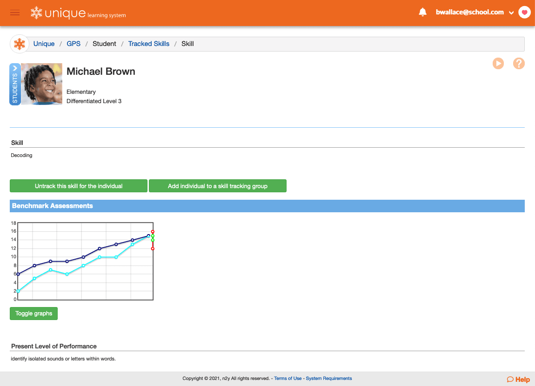Image resolution: width=535 pixels, height=386 pixels.
Task: Open the notifications bell
Action: [x=422, y=13]
